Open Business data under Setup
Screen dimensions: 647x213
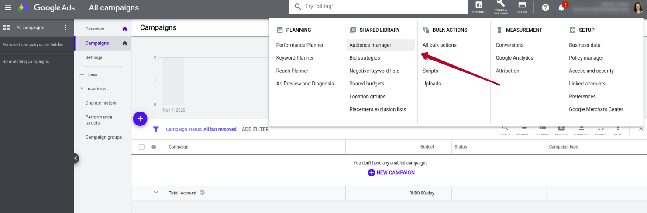pyautogui.click(x=585, y=45)
